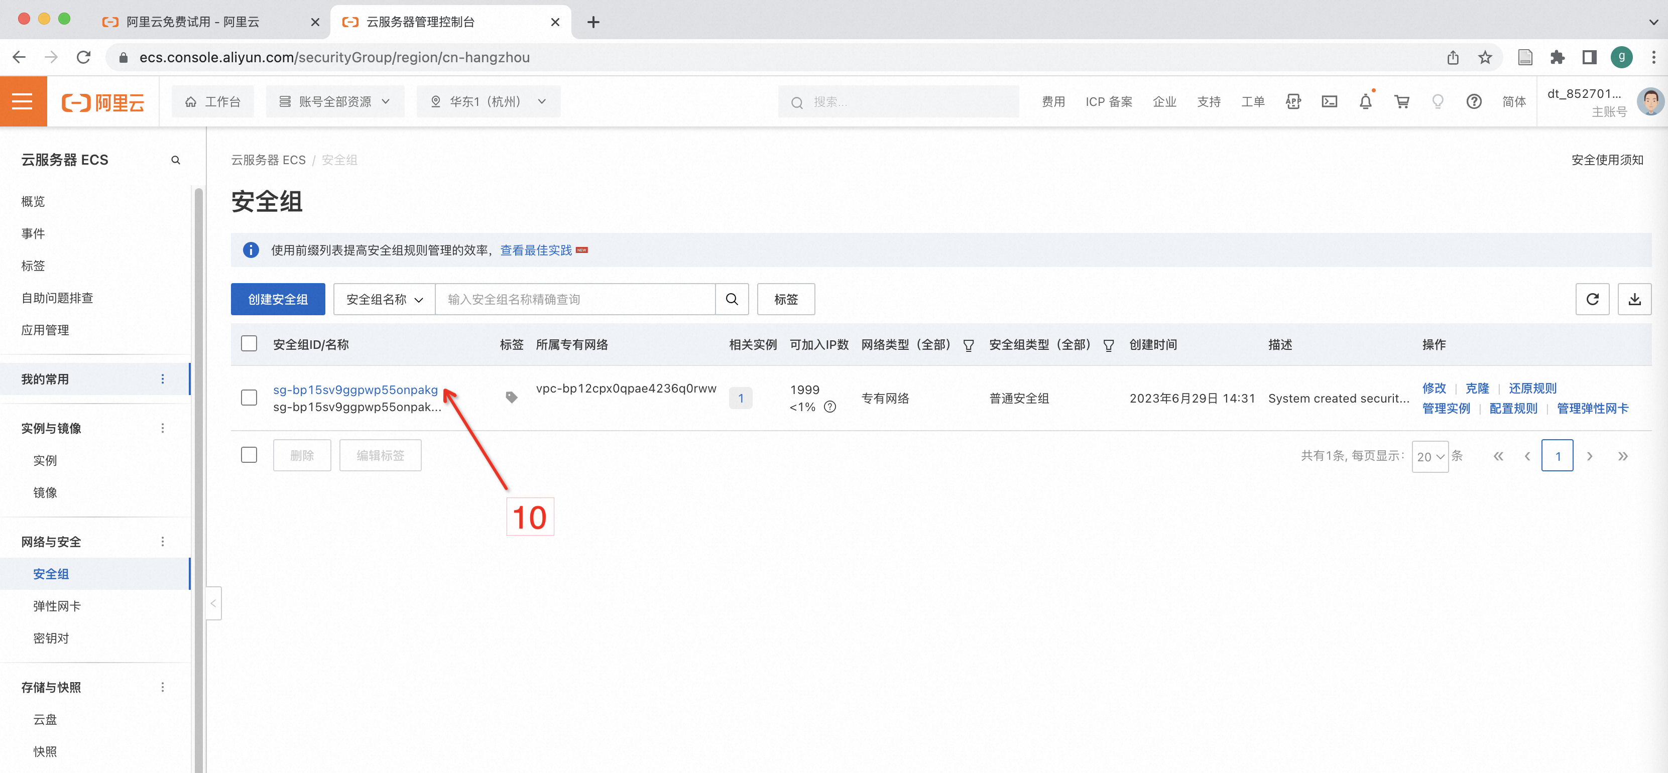Click the help question mark icon

(1474, 101)
